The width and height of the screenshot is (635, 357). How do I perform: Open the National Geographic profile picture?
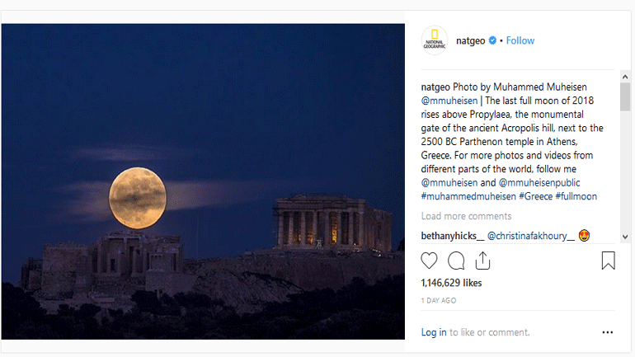tap(435, 40)
